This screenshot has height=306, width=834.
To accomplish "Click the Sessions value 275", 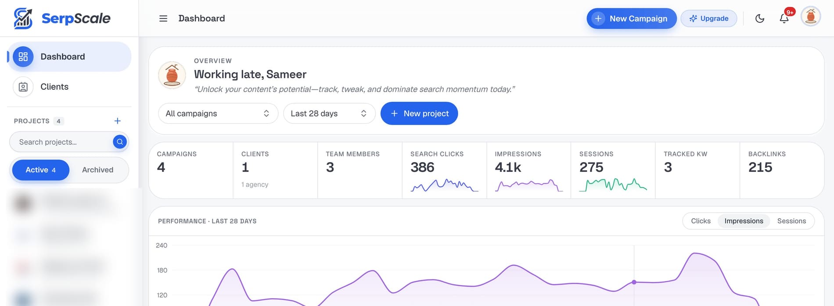I will coord(591,167).
